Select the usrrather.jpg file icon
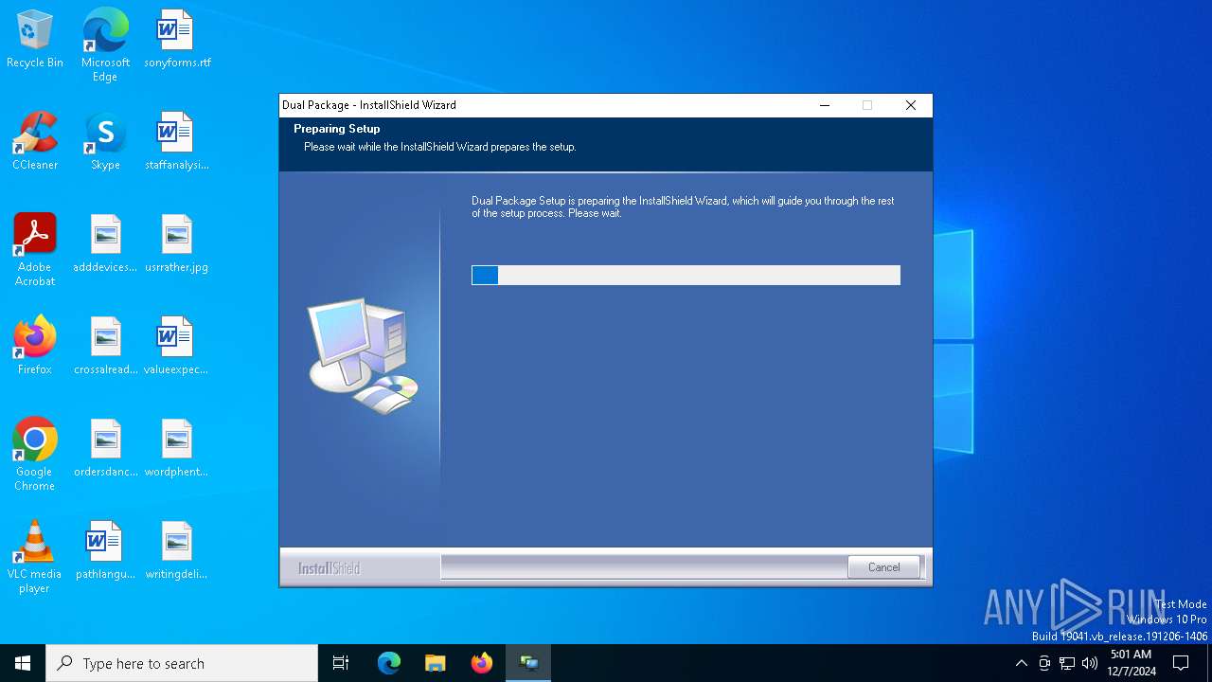The image size is (1212, 682). [x=177, y=243]
